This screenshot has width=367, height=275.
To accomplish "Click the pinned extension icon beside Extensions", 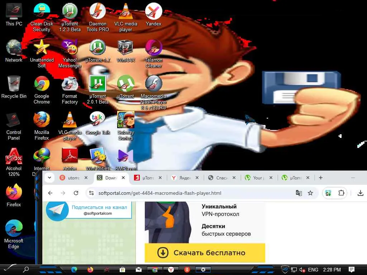I will (x=328, y=193).
